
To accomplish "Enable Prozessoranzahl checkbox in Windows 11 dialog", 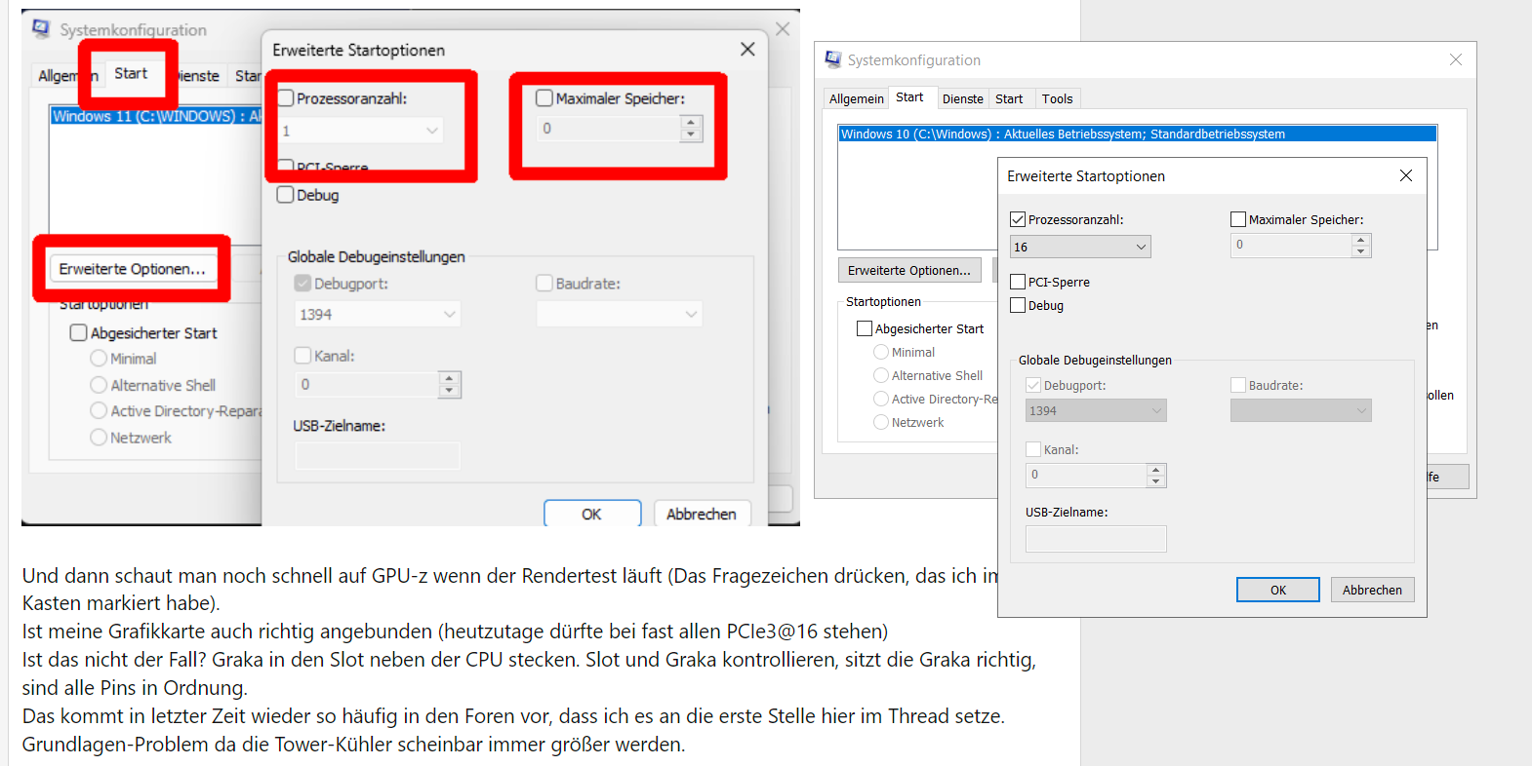I will point(286,97).
